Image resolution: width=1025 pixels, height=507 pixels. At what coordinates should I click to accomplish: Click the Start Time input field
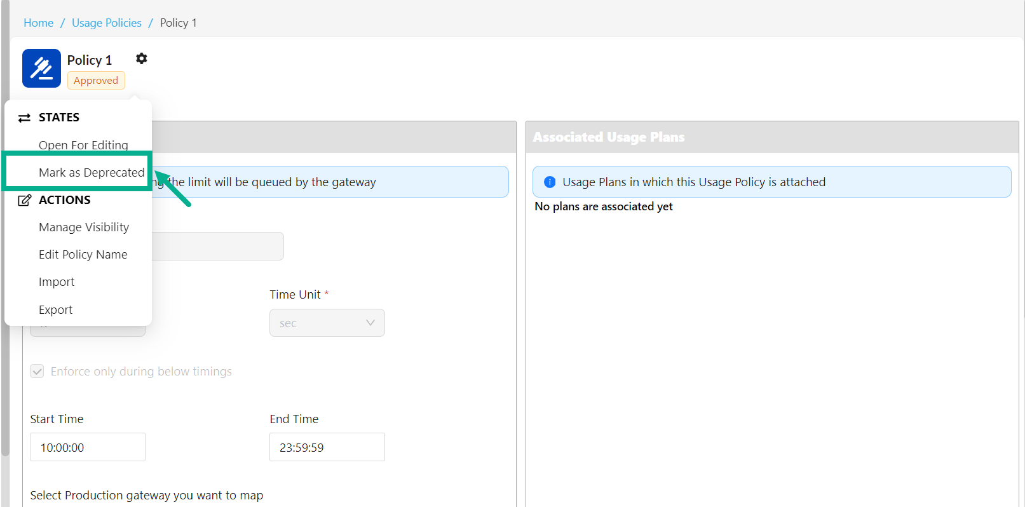click(88, 447)
